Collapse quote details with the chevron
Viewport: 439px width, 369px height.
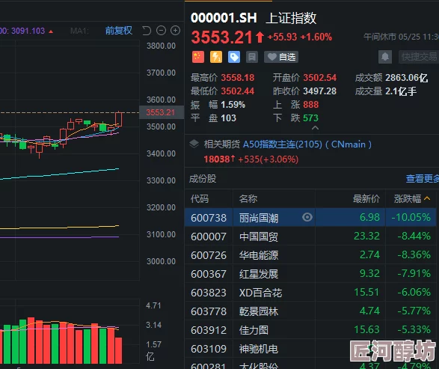[x=315, y=128]
